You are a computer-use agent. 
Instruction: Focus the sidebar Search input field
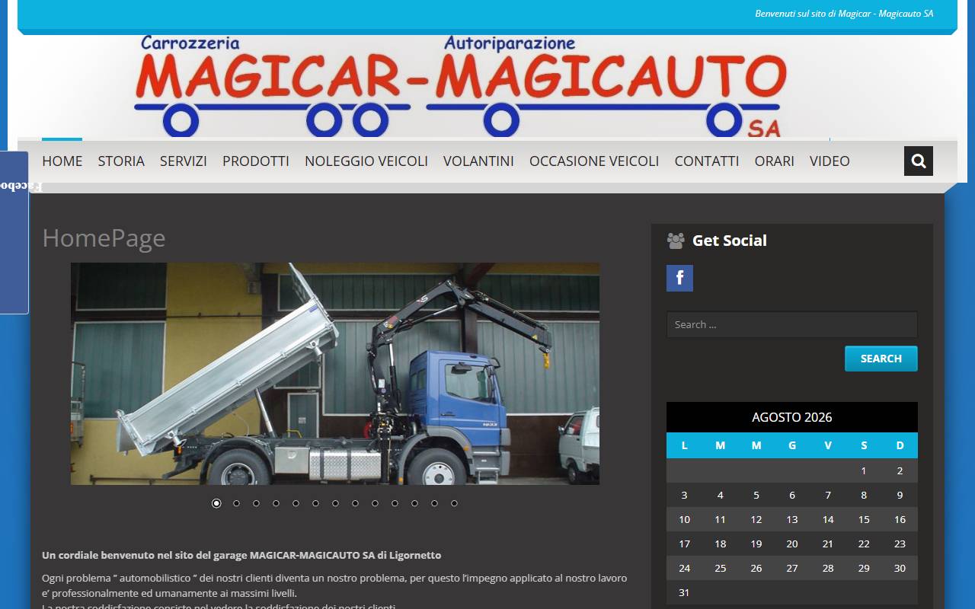pyautogui.click(x=792, y=324)
